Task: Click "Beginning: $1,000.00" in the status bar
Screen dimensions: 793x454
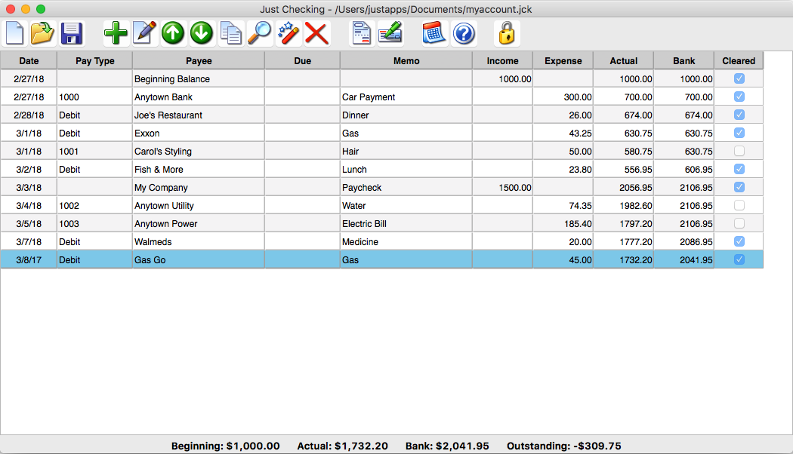Action: [226, 446]
